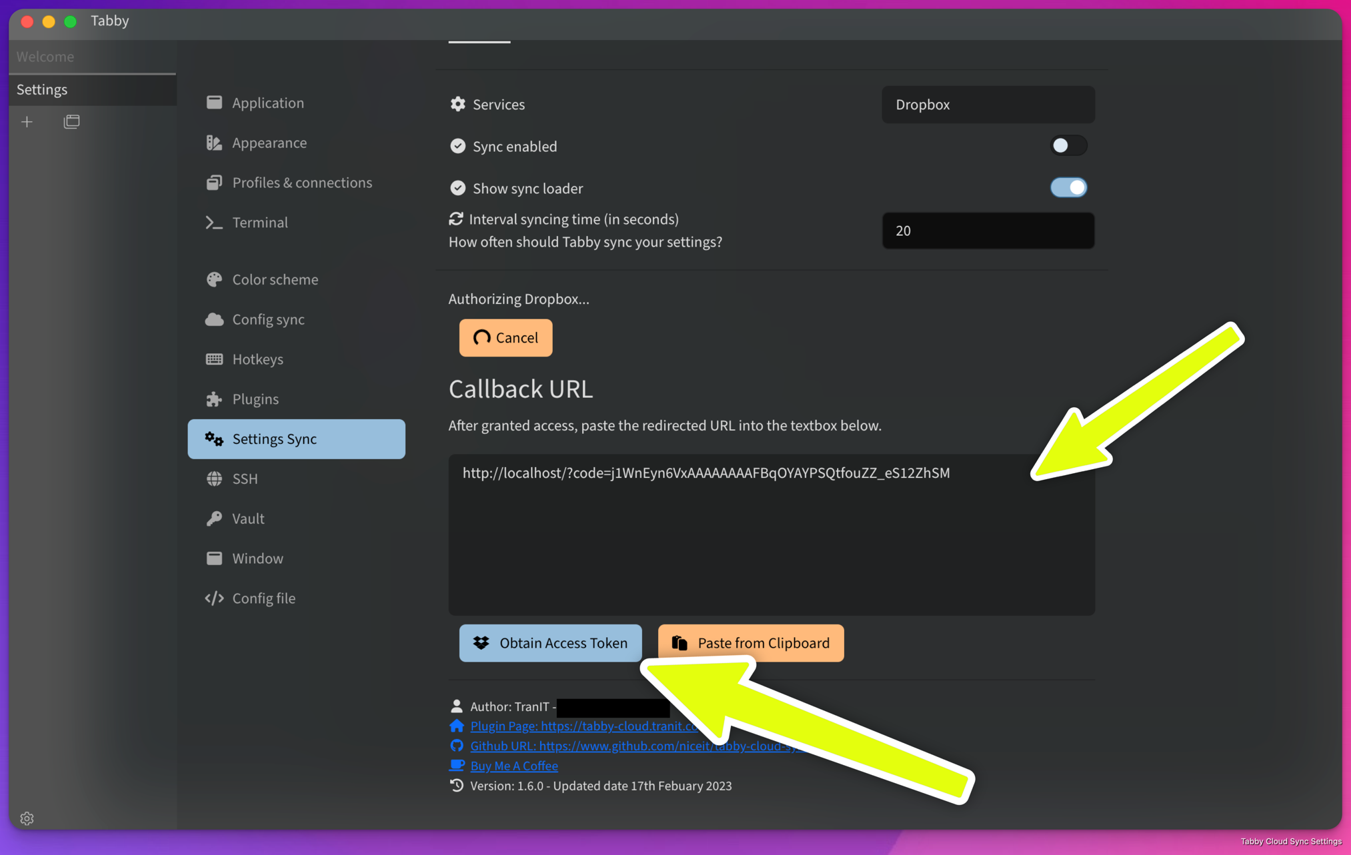Viewport: 1351px width, 855px height.
Task: Switch to the Welcome tab
Action: coord(92,57)
